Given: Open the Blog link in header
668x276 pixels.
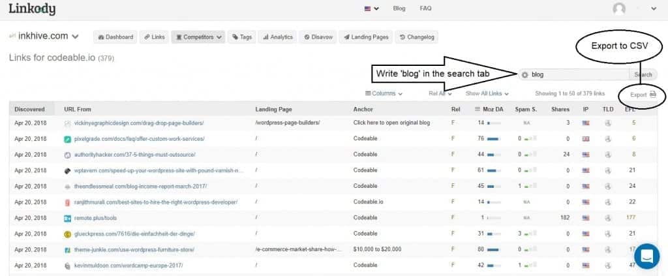Looking at the screenshot, I should point(399,8).
